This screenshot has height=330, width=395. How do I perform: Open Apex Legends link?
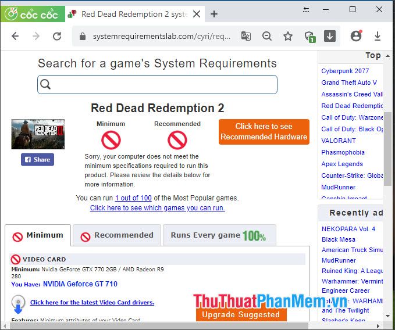pyautogui.click(x=342, y=164)
